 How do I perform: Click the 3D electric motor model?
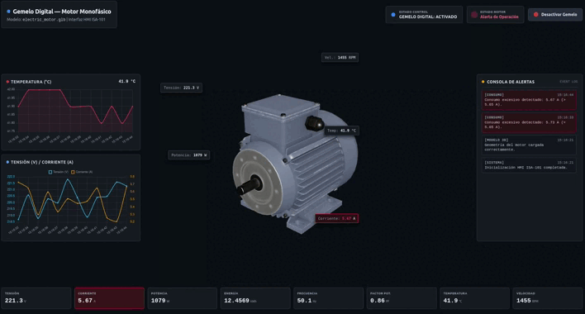(295, 164)
